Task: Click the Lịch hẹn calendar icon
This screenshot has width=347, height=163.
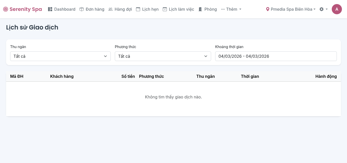Action: [x=138, y=9]
